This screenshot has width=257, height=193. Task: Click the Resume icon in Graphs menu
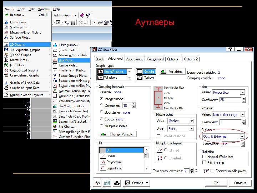coord(6,15)
